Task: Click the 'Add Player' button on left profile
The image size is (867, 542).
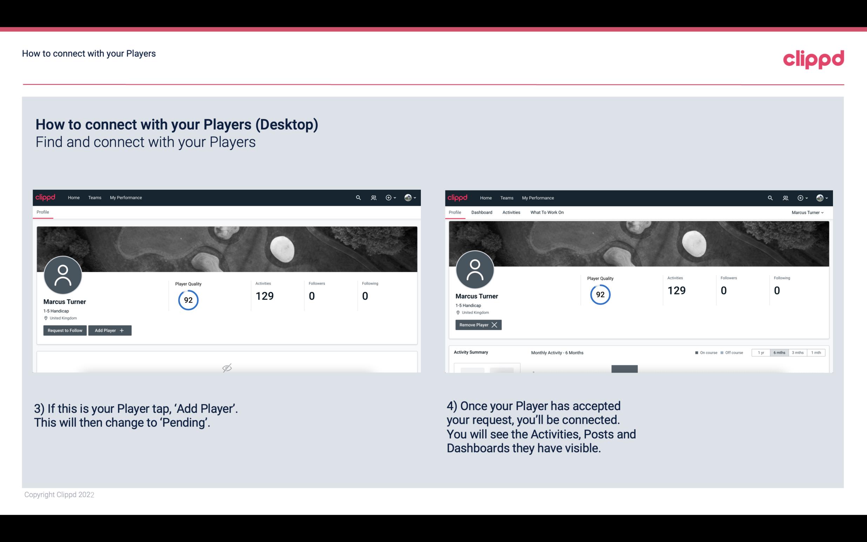Action: coord(110,330)
